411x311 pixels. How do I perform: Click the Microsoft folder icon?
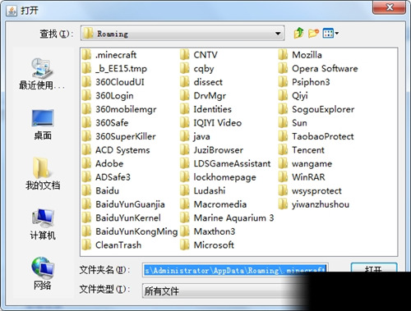(185, 245)
